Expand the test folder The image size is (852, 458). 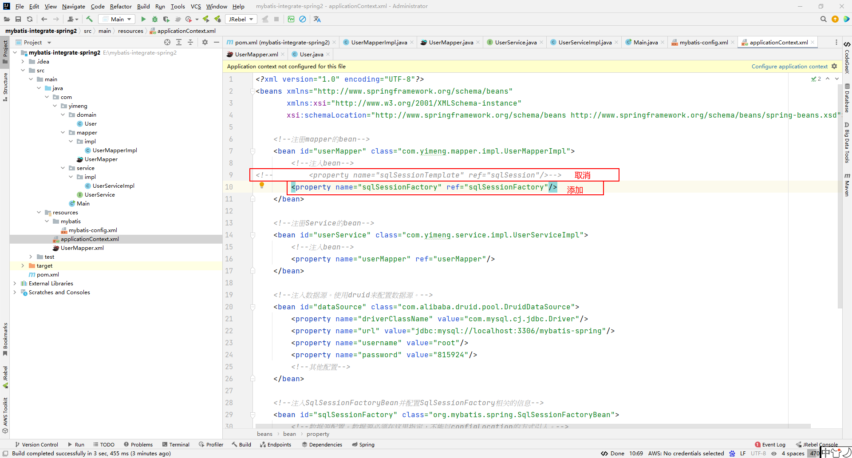pos(31,257)
